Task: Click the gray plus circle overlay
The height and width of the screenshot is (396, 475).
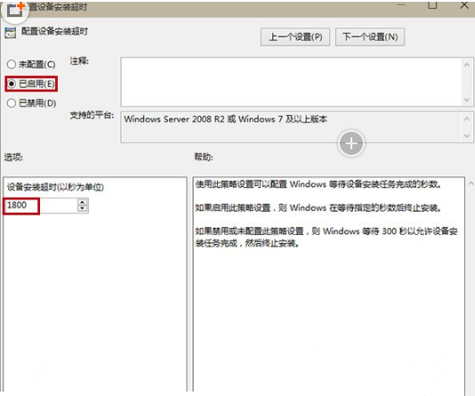Action: point(351,143)
